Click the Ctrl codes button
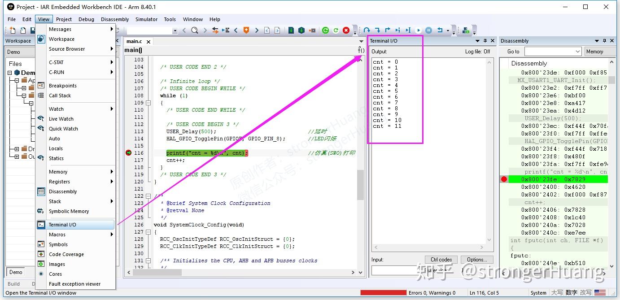The height and width of the screenshot is (300, 620). pos(441,259)
